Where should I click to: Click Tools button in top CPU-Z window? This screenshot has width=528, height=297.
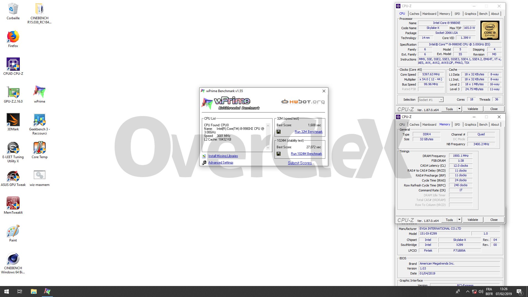pyautogui.click(x=449, y=109)
